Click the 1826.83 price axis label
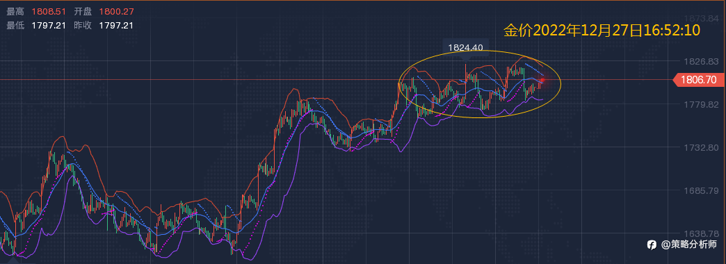The height and width of the screenshot is (264, 726). (701, 62)
